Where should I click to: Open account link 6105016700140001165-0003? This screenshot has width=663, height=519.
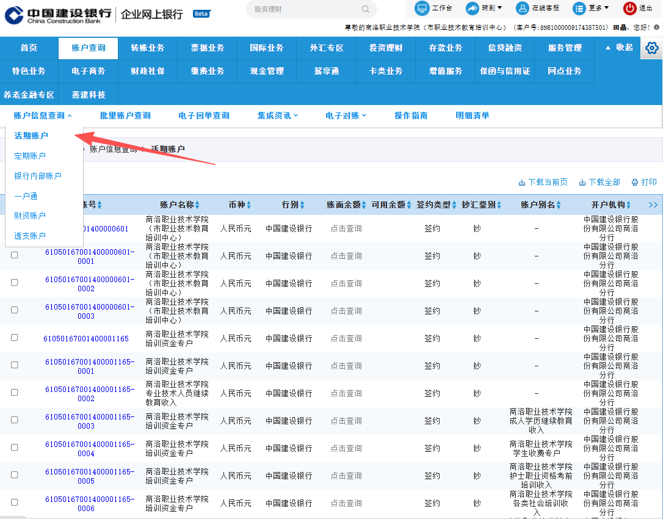pos(90,421)
